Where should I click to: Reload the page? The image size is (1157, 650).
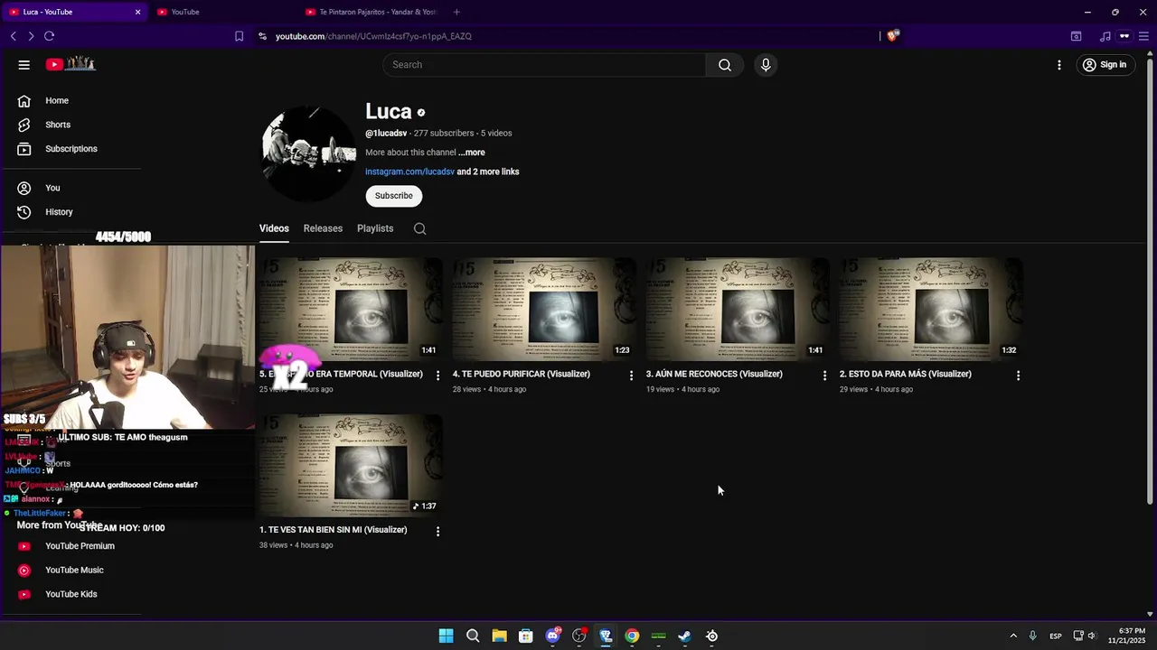point(49,36)
